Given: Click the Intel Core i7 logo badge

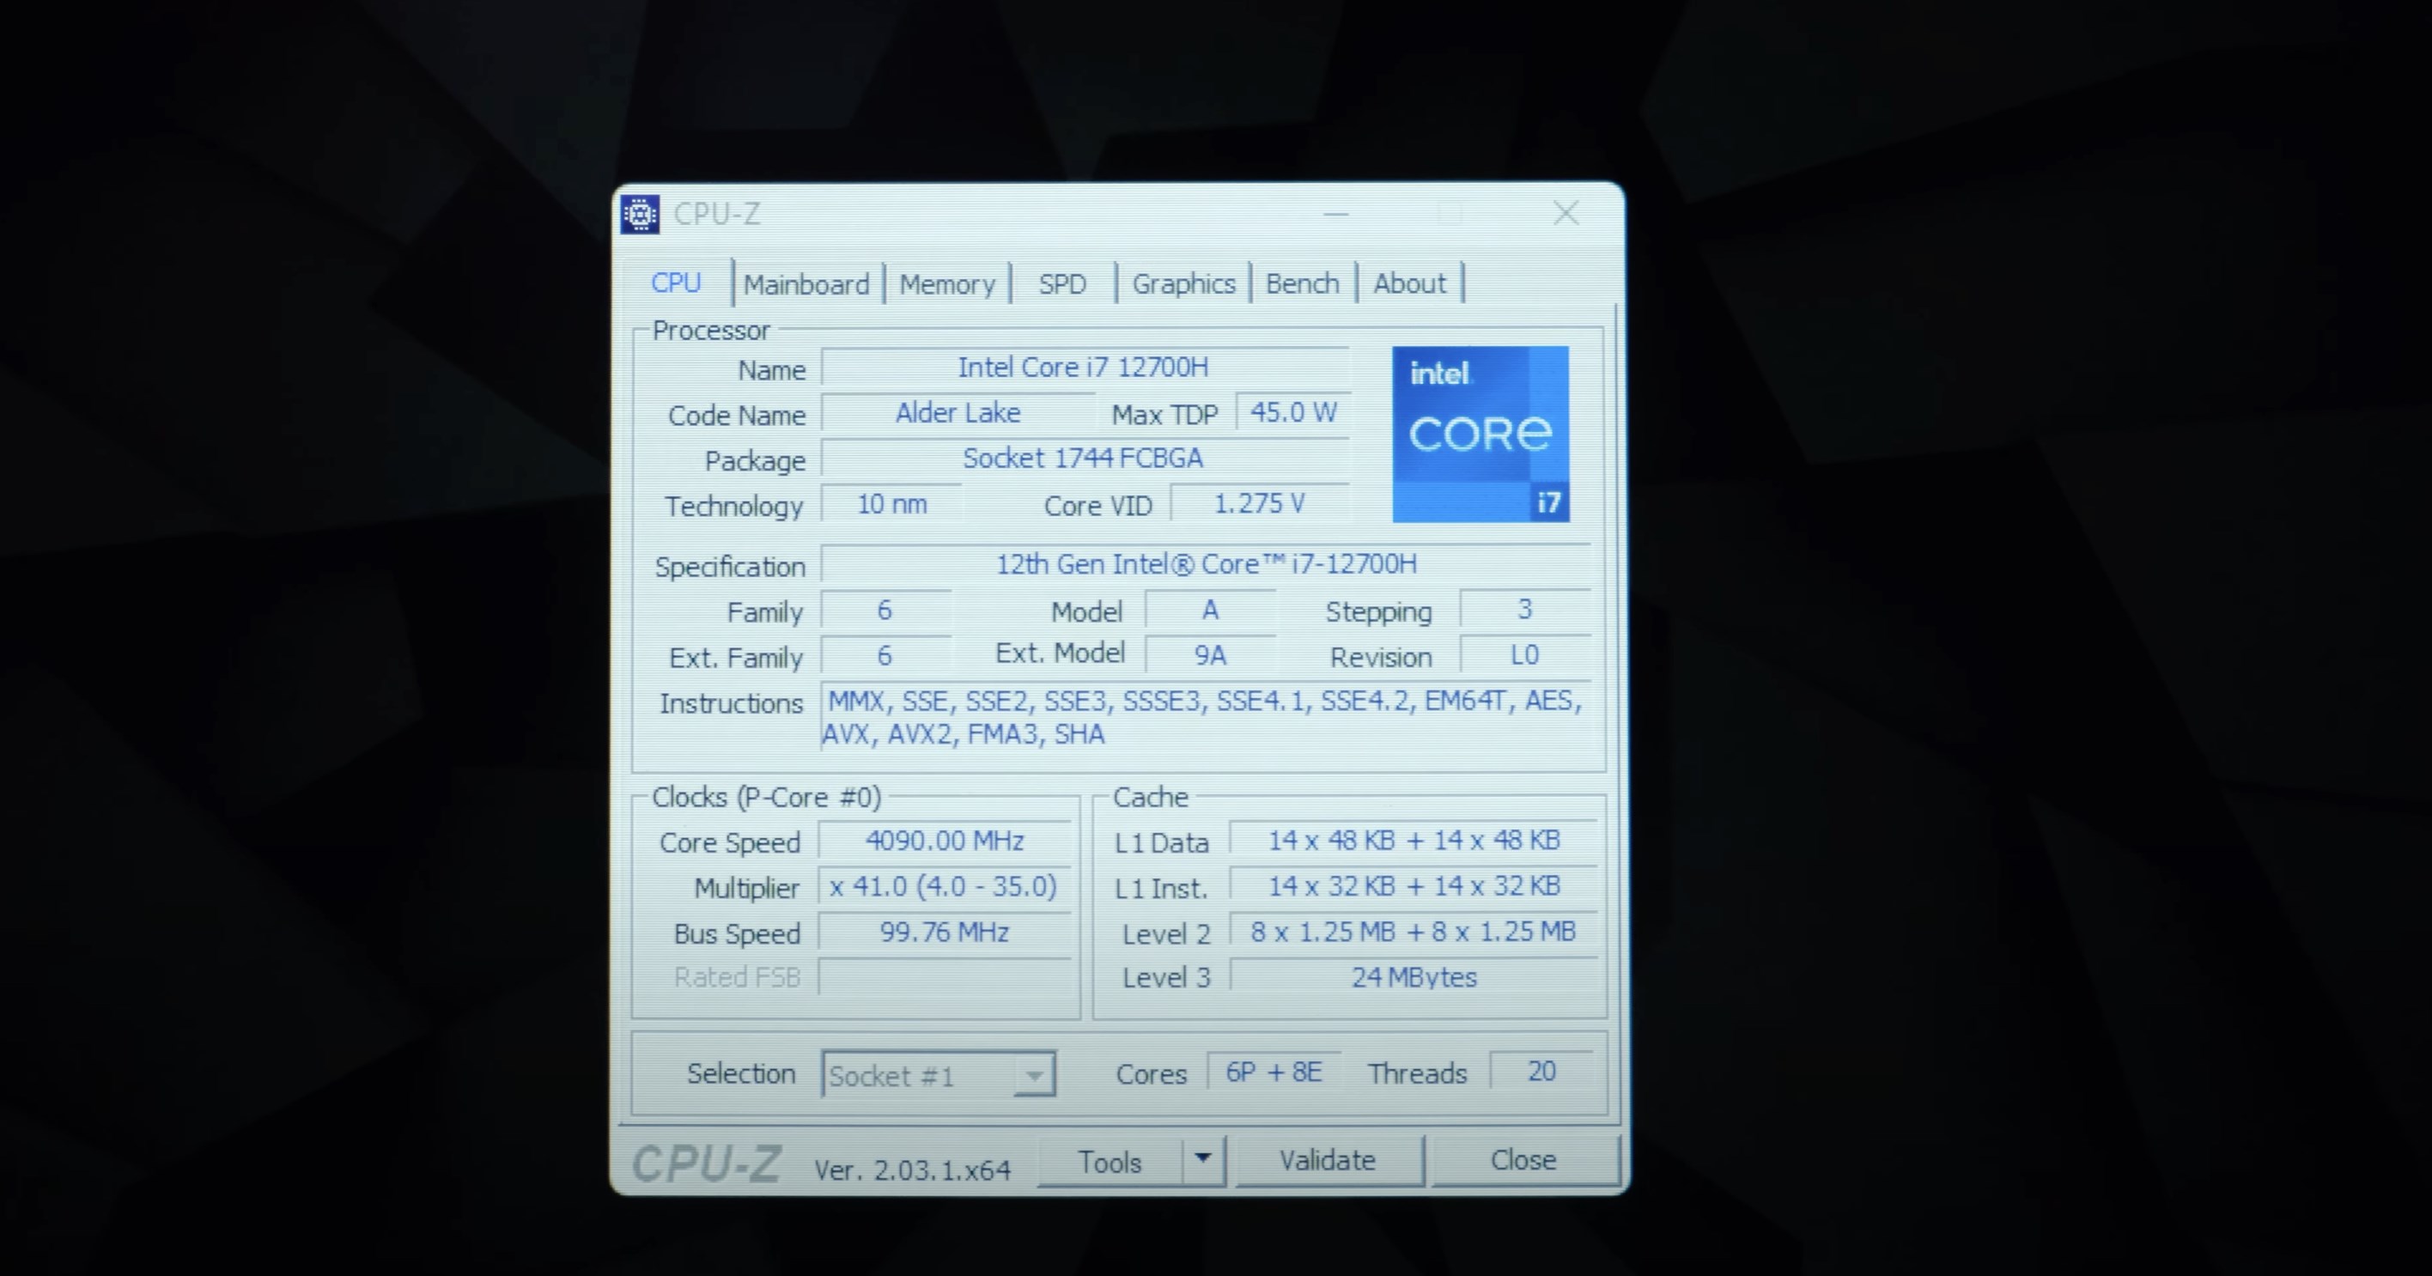Looking at the screenshot, I should [x=1480, y=434].
